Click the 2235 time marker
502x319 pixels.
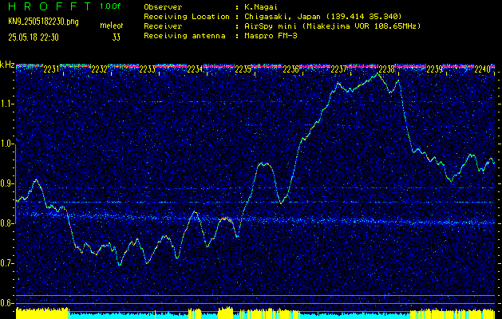(243, 69)
